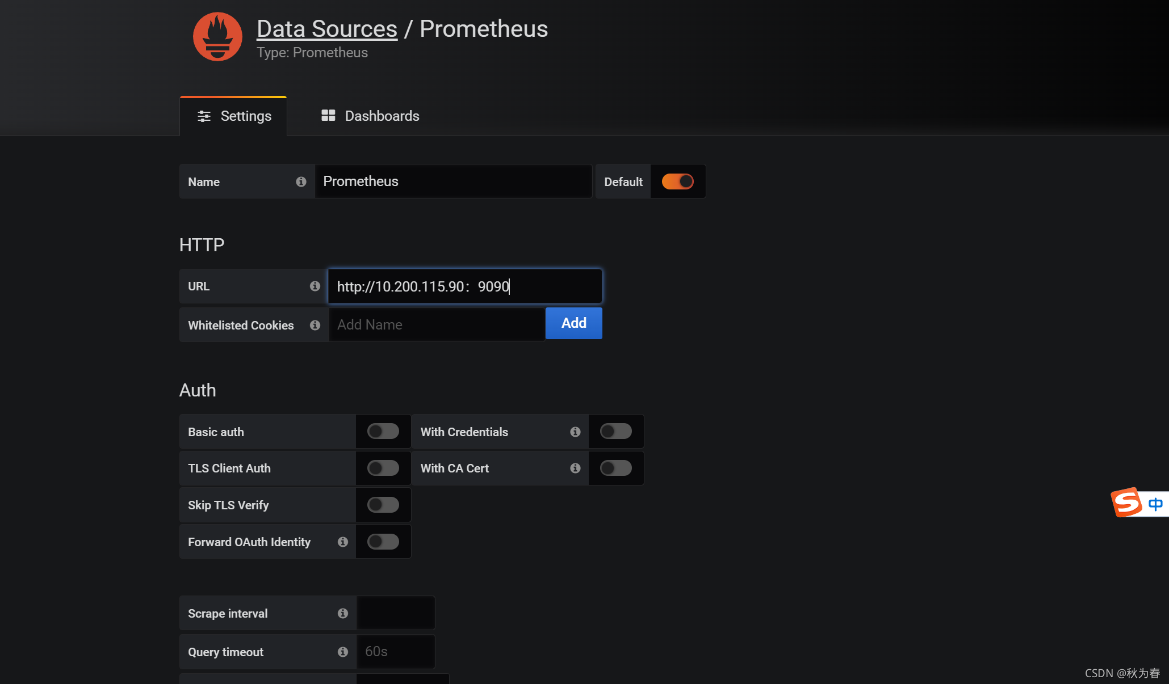This screenshot has height=684, width=1169.
Task: Enable the Basic auth toggle
Action: coord(383,432)
